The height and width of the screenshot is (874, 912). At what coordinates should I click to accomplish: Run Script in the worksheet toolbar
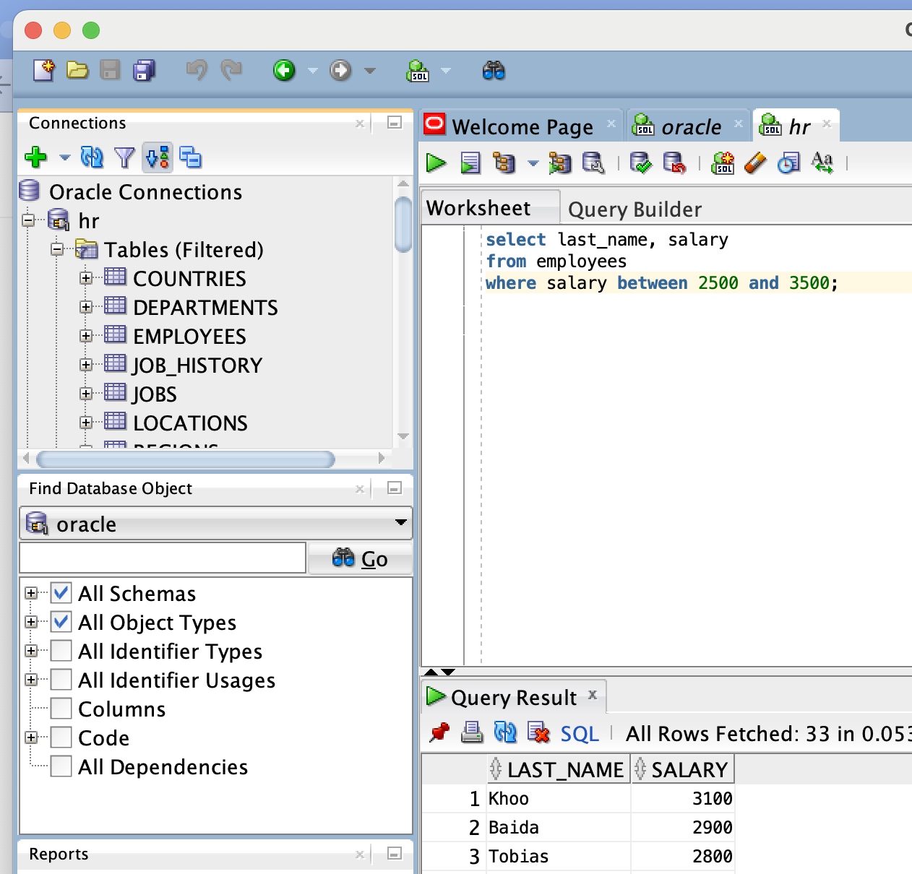470,163
